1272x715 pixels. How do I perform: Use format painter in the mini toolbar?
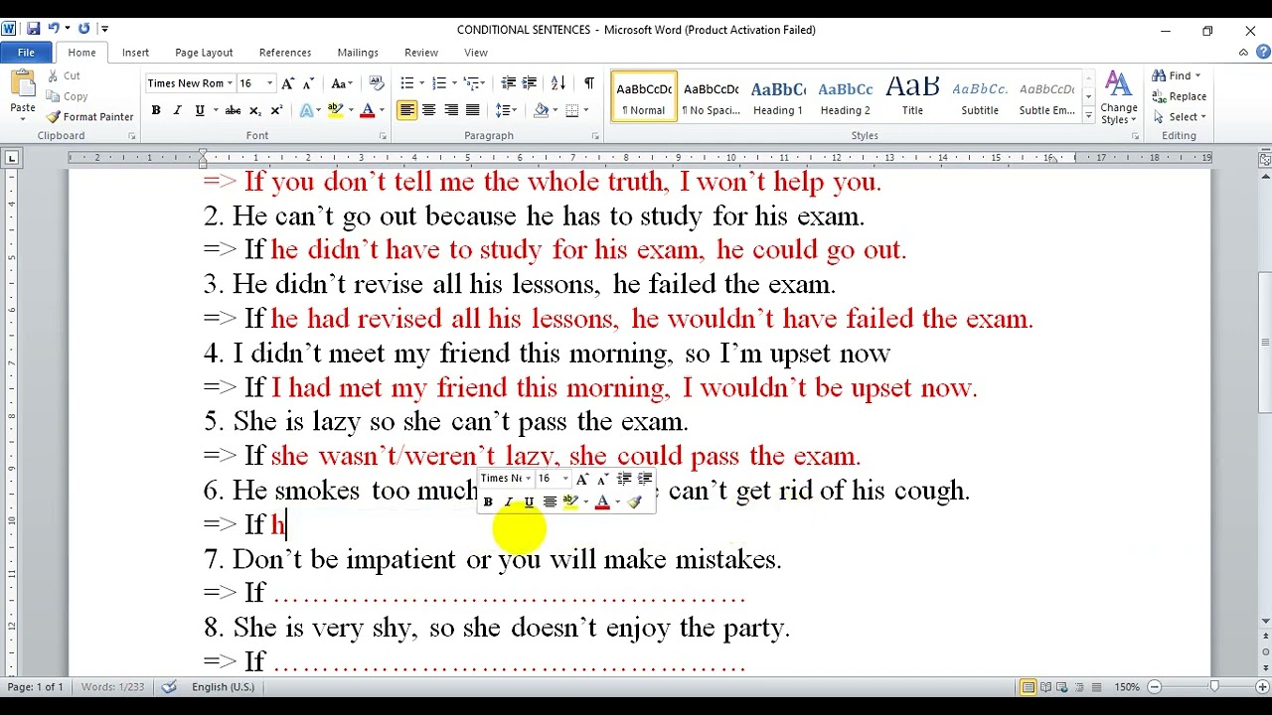pyautogui.click(x=634, y=502)
